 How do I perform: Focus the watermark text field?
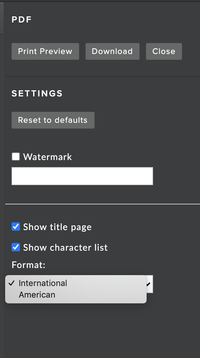82,176
